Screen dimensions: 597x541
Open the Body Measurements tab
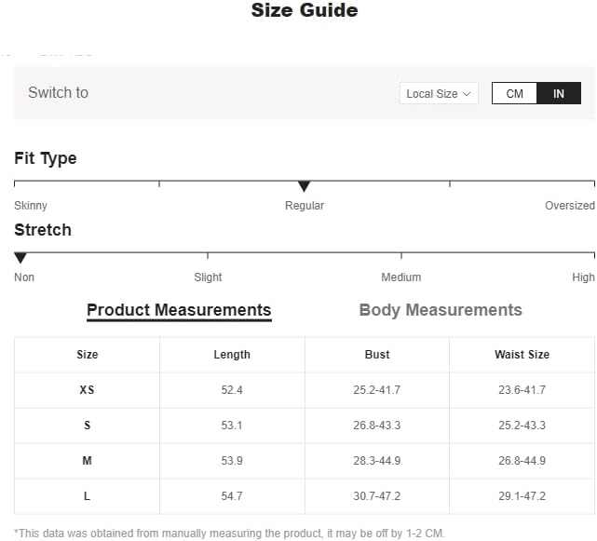point(441,310)
